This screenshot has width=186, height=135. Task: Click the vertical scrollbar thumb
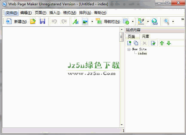pos(121,37)
